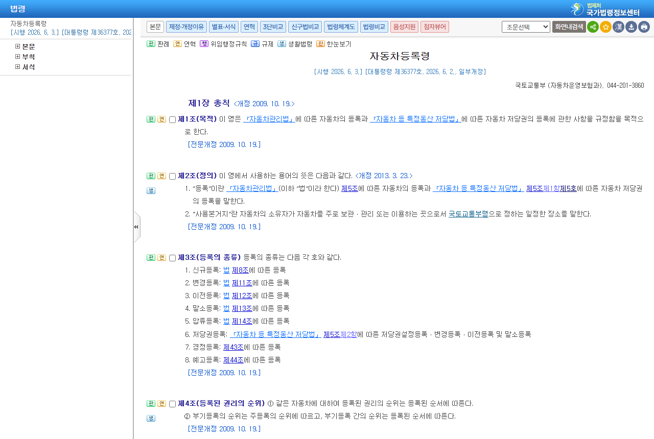Open the 판 precedent icon for 제2조(정의)
The height and width of the screenshot is (439, 654).
coord(151,176)
